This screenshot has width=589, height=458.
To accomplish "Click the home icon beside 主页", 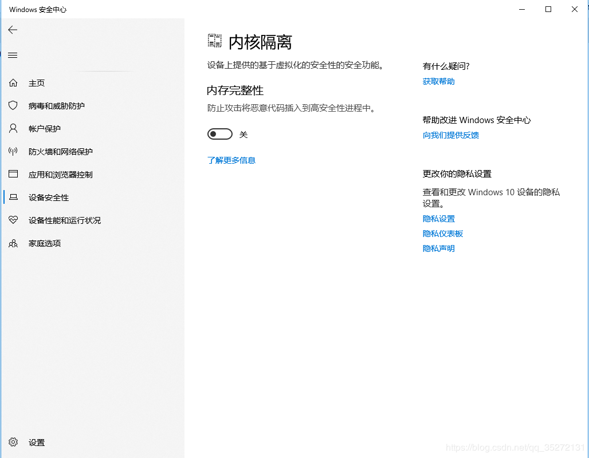I will tap(13, 82).
